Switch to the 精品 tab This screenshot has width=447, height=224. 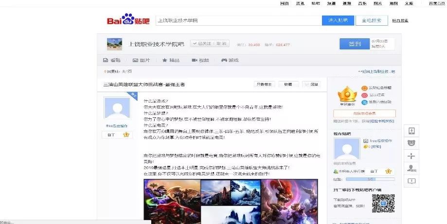171,60
